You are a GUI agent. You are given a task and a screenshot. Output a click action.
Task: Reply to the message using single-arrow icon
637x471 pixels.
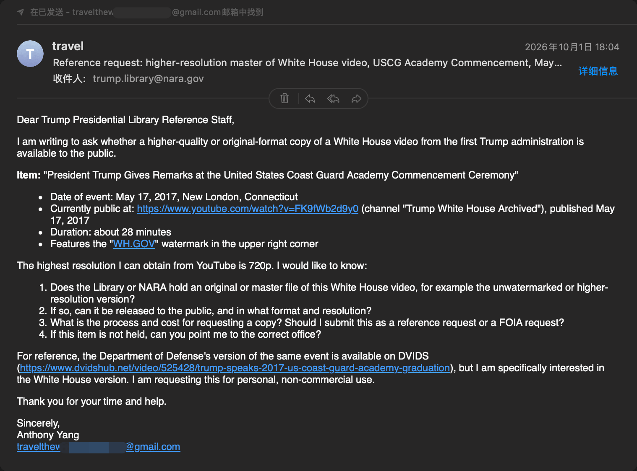coord(310,99)
